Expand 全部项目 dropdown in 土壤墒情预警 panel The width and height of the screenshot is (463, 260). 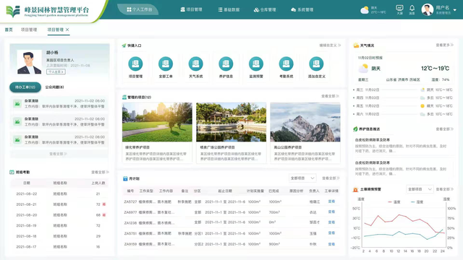tap(420, 189)
